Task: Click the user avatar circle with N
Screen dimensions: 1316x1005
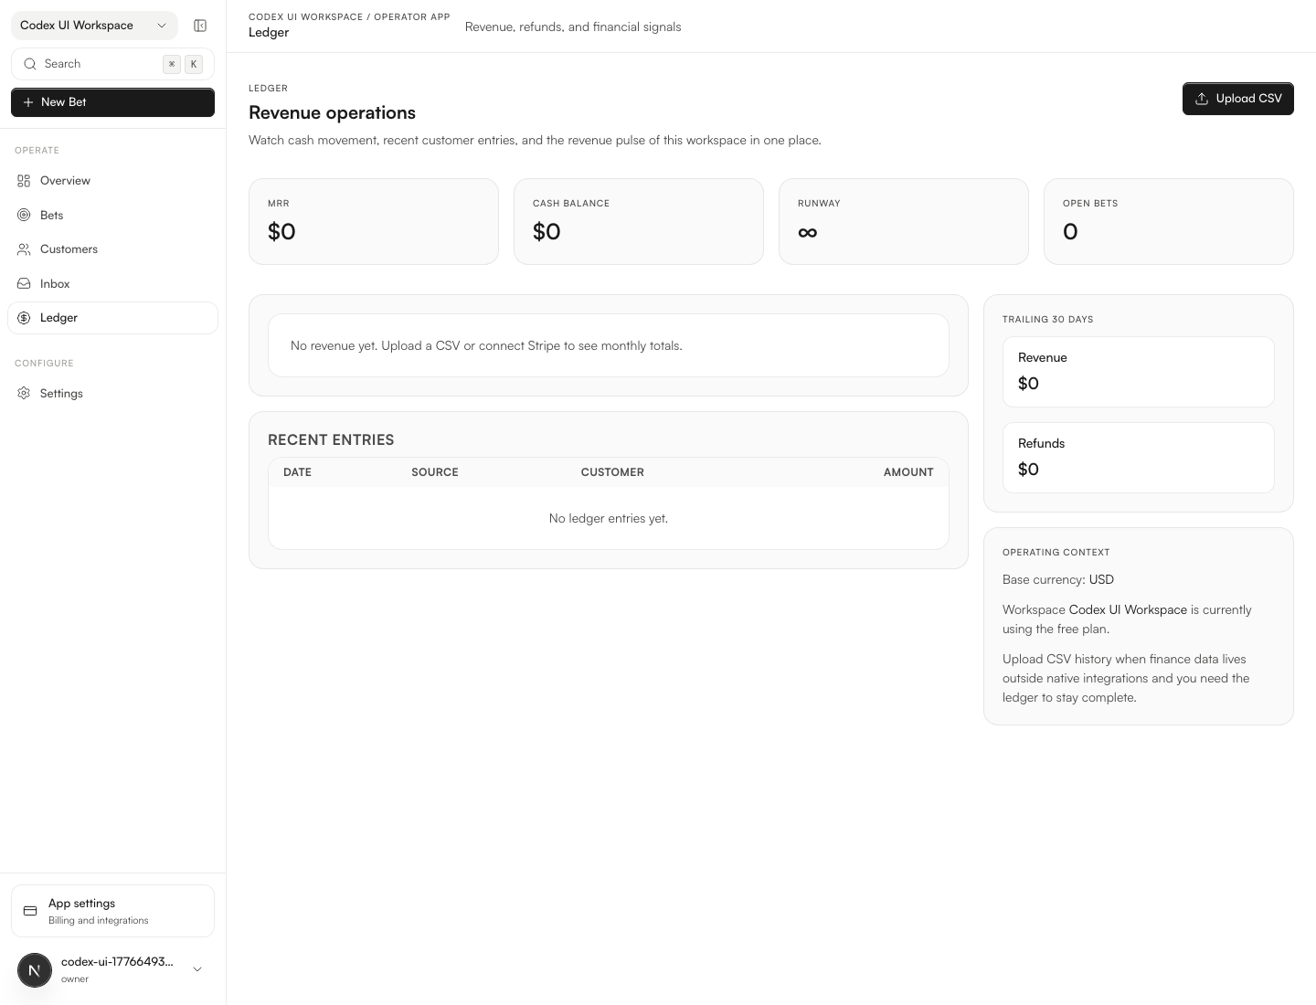Action: [x=35, y=969]
